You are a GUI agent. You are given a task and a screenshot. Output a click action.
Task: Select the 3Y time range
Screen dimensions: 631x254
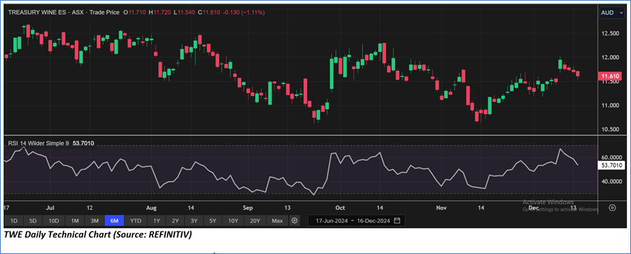point(194,221)
